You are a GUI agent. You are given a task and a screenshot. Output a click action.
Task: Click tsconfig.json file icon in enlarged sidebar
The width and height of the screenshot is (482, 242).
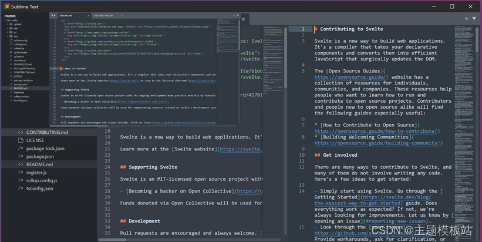tap(21, 188)
